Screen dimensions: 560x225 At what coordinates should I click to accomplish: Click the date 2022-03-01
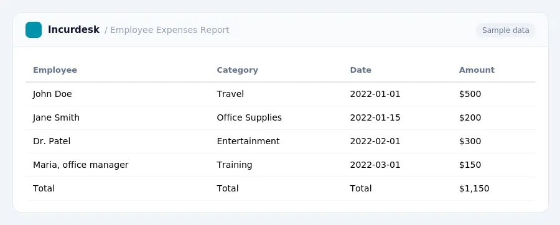click(375, 165)
